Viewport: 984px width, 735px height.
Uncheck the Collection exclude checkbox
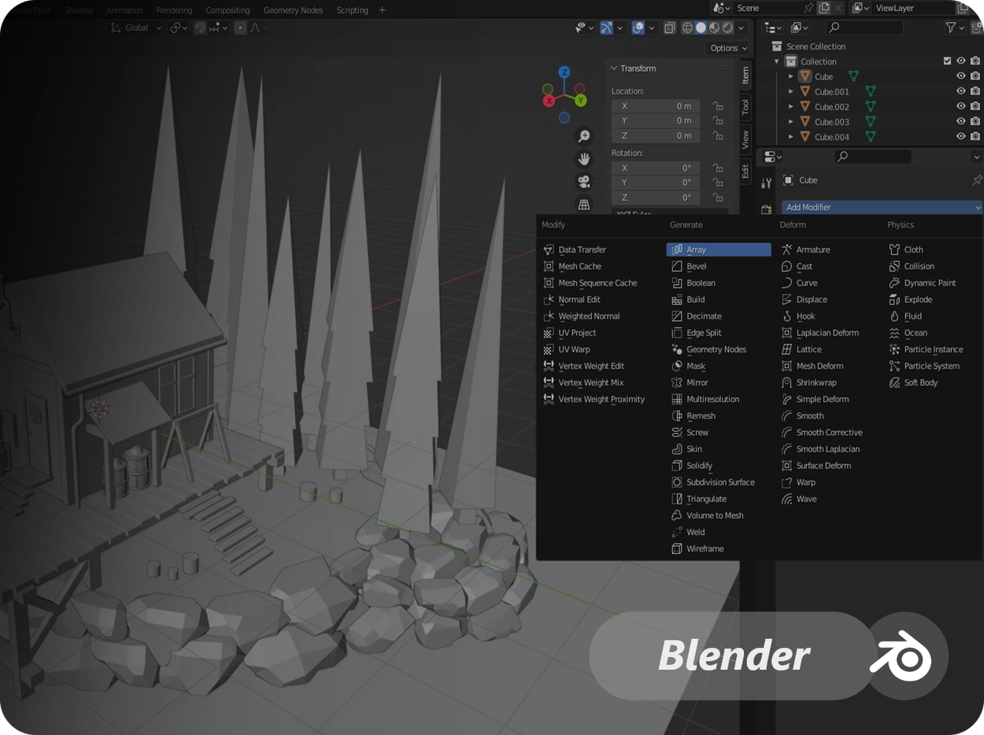pyautogui.click(x=947, y=61)
